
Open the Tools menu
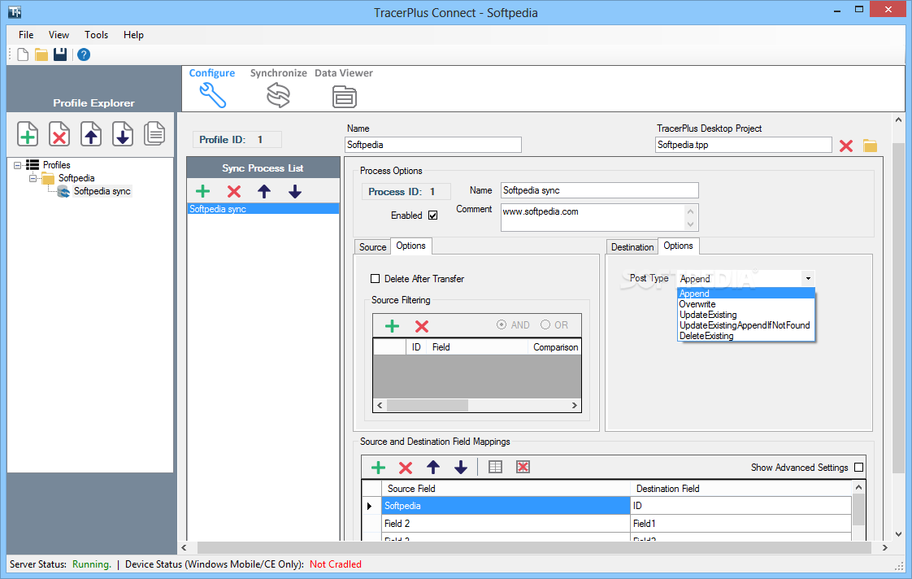click(96, 35)
